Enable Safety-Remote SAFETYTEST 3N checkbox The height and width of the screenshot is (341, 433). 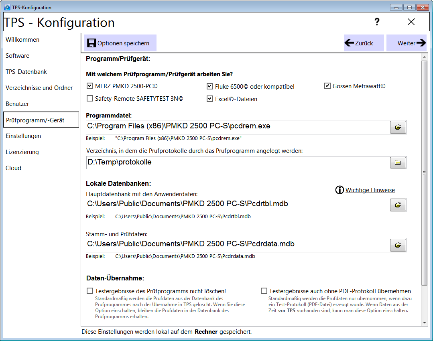pyautogui.click(x=90, y=98)
